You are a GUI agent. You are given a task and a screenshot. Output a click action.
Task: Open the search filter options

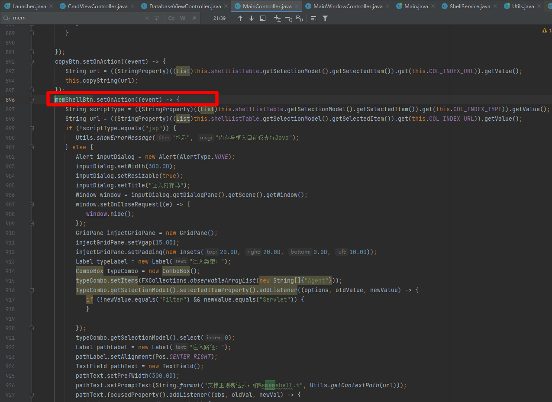point(325,18)
